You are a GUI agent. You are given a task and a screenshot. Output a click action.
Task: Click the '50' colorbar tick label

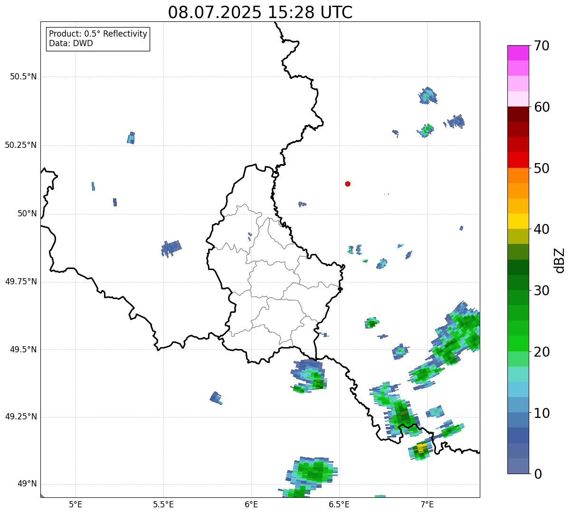542,168
